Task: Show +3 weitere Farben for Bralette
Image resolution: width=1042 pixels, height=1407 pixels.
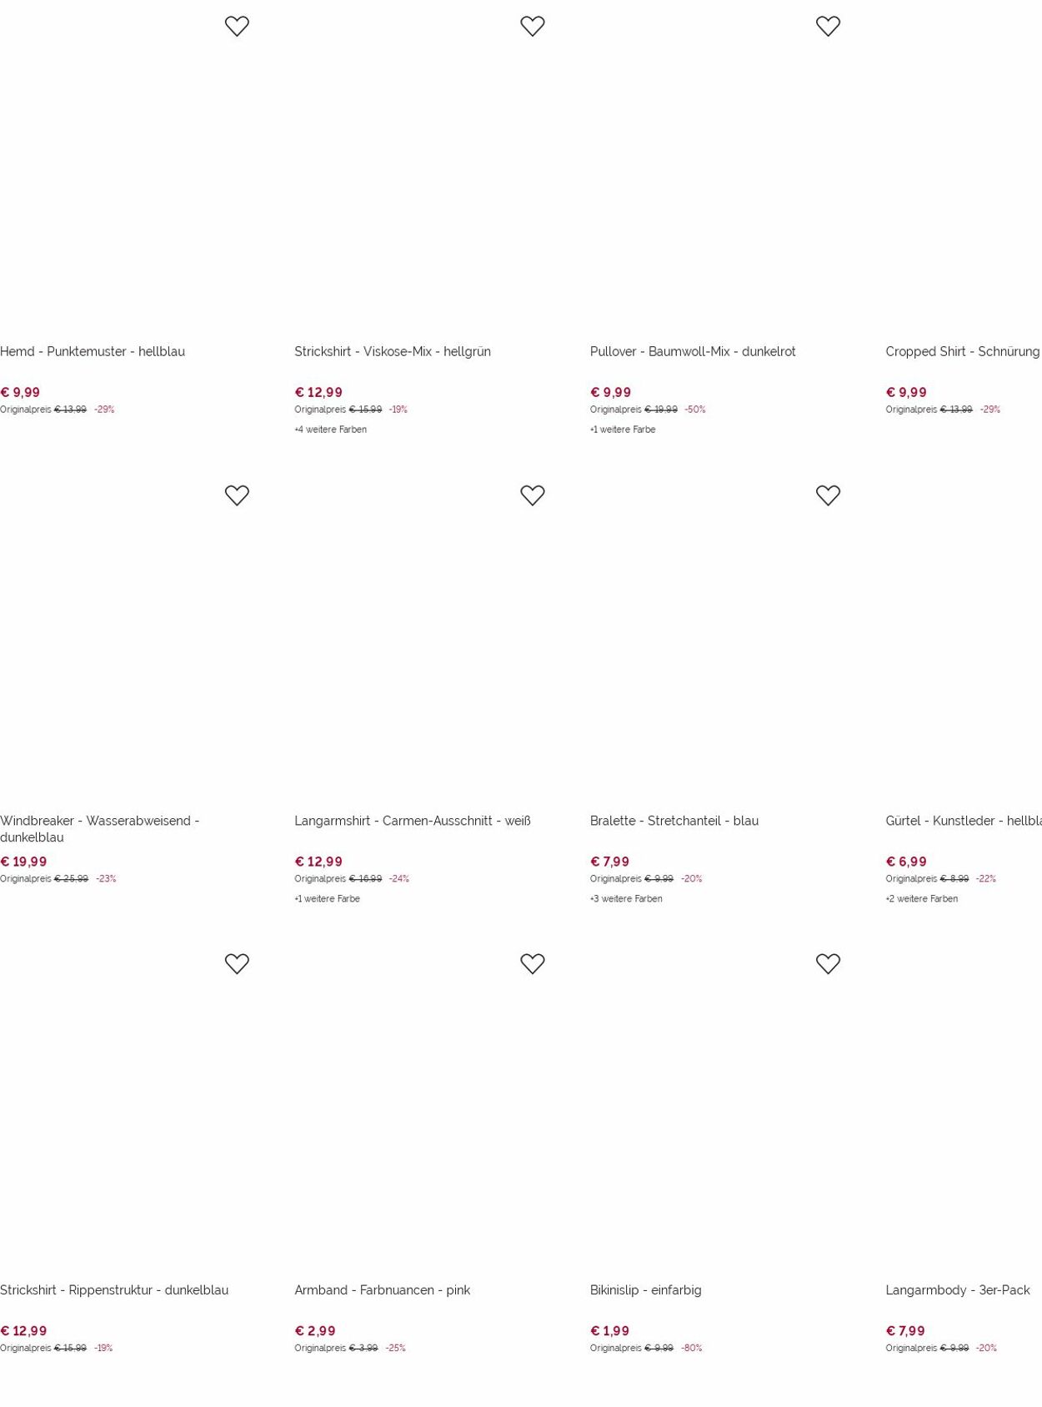Action: [x=626, y=899]
